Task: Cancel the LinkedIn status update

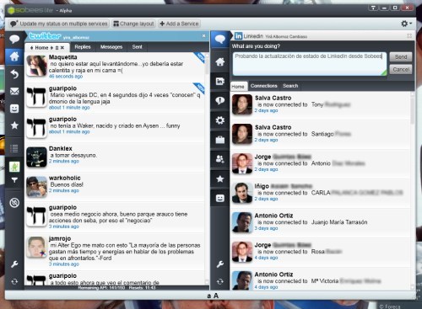Action: click(x=401, y=69)
